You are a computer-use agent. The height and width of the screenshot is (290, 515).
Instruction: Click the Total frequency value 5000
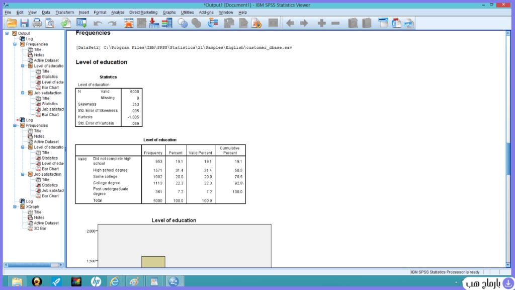(x=157, y=200)
